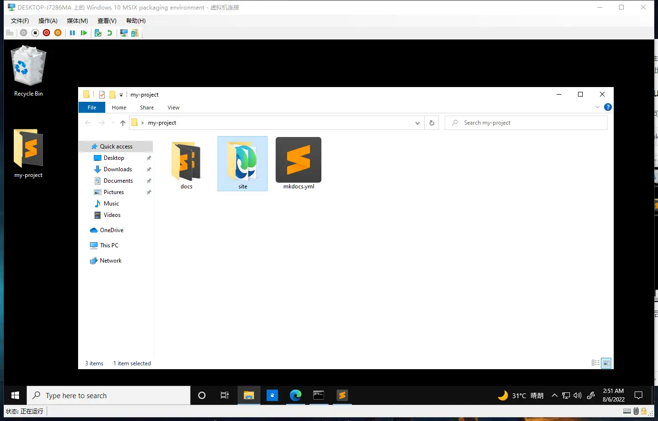Open Customize Quick Access Toolbar dropdown

[121, 95]
